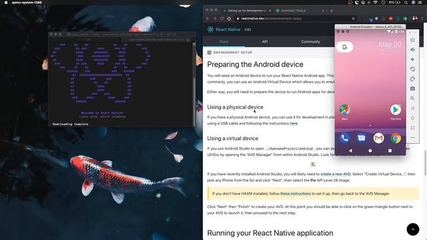This screenshot has width=427, height=240.
Task: Tap Android navigation bar home button
Action: 370,151
